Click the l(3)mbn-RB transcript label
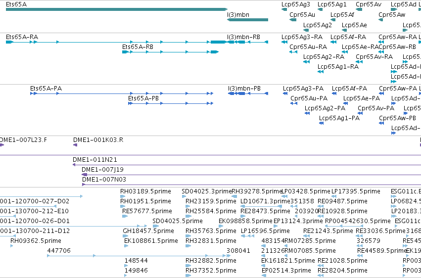Image resolution: width=421 pixels, height=278 pixels. point(243,37)
